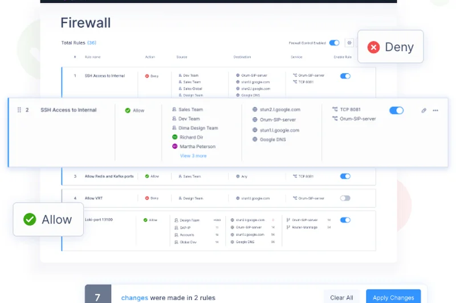456x303 pixels.
Task: Open the changes link in the bottom bar
Action: click(135, 297)
